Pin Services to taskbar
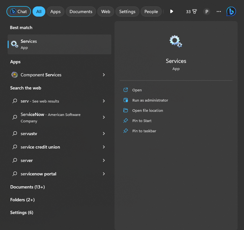244x230 pixels. [144, 131]
